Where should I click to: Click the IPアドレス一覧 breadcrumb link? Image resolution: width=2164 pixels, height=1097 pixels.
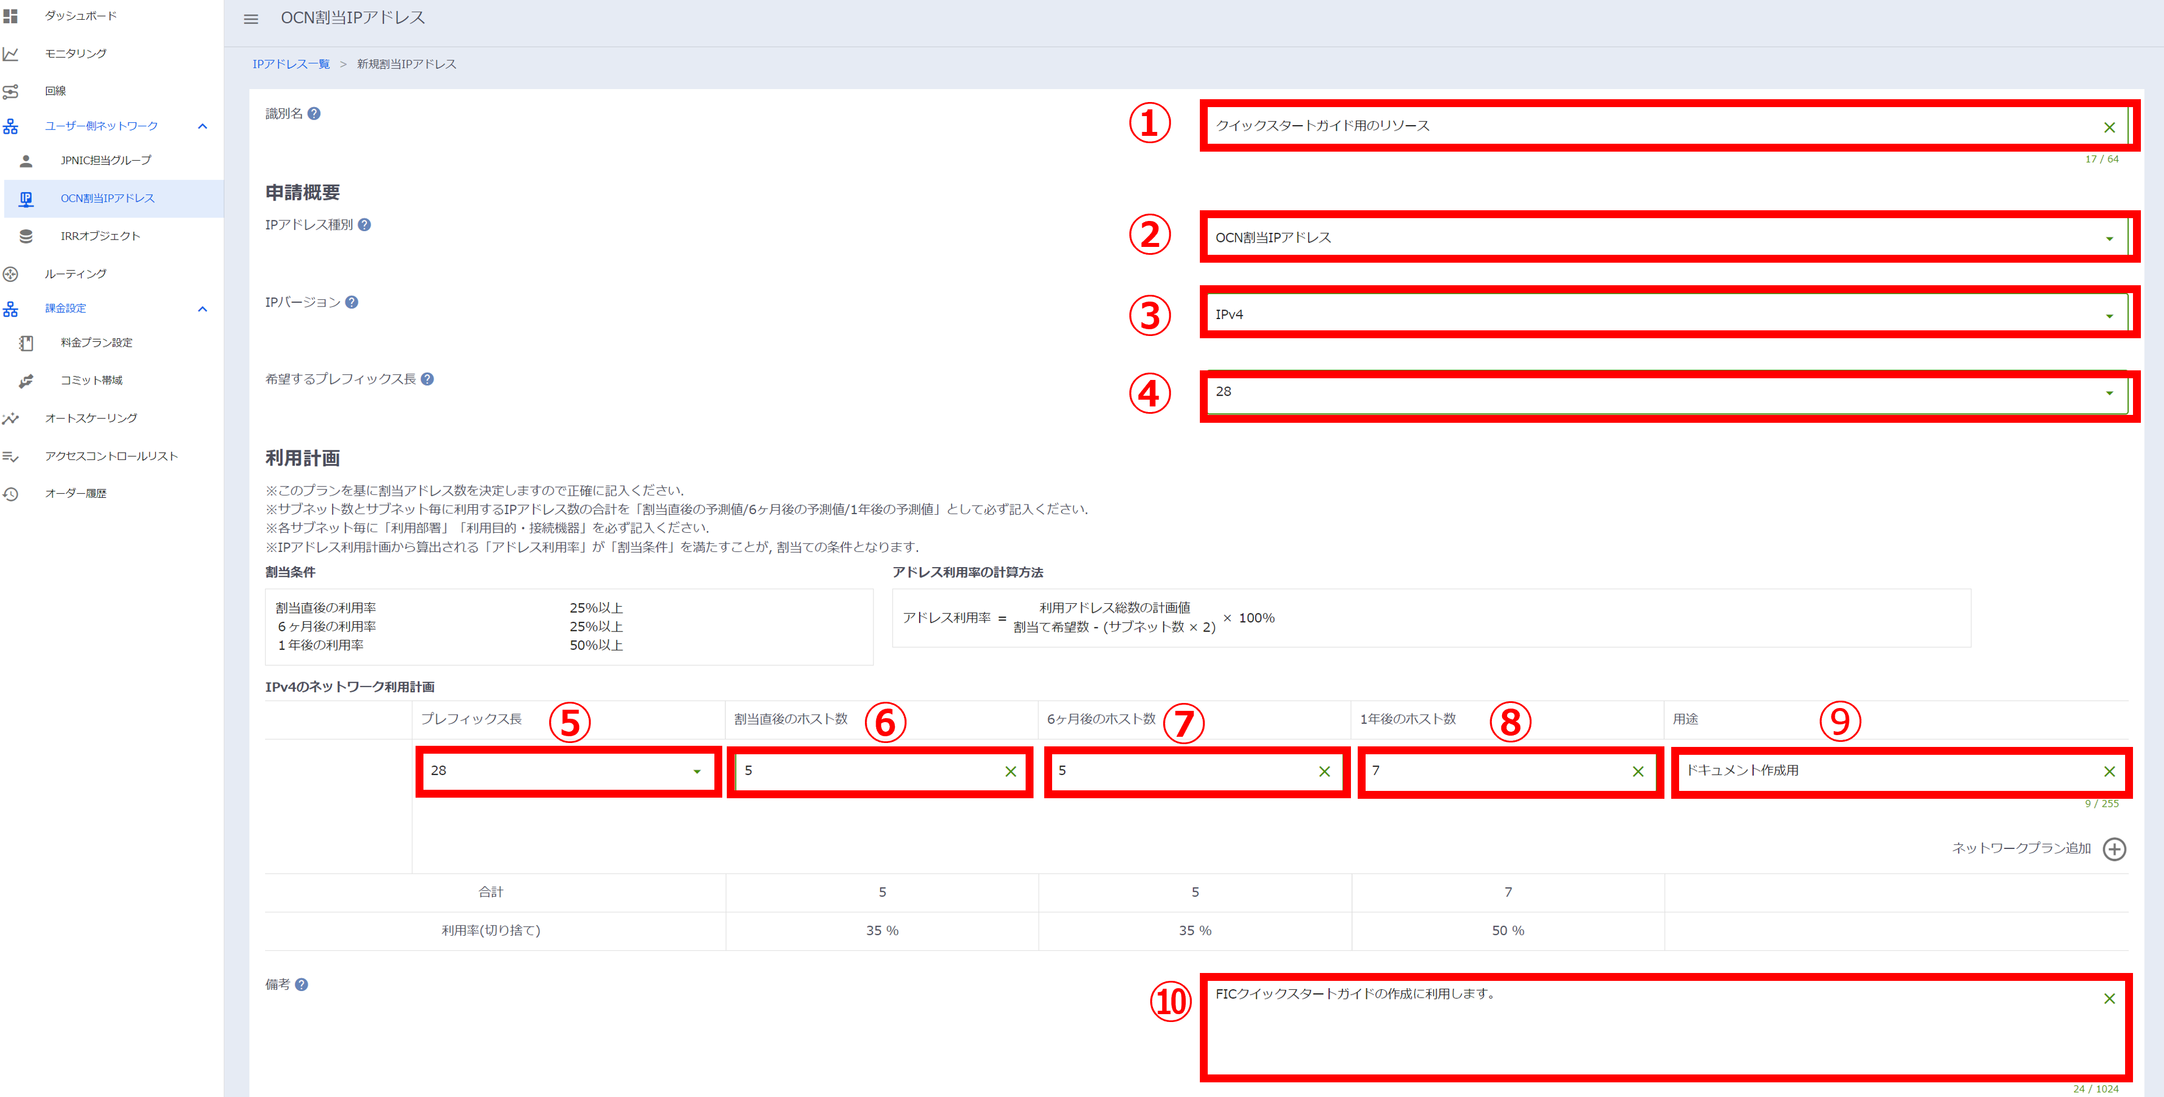[x=291, y=64]
